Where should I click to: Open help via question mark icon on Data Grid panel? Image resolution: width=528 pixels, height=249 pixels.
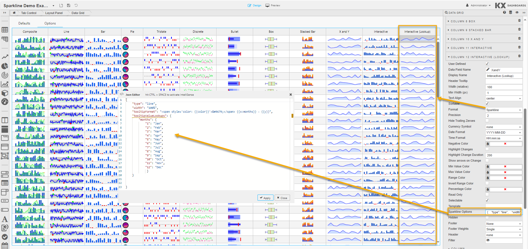[504, 12]
